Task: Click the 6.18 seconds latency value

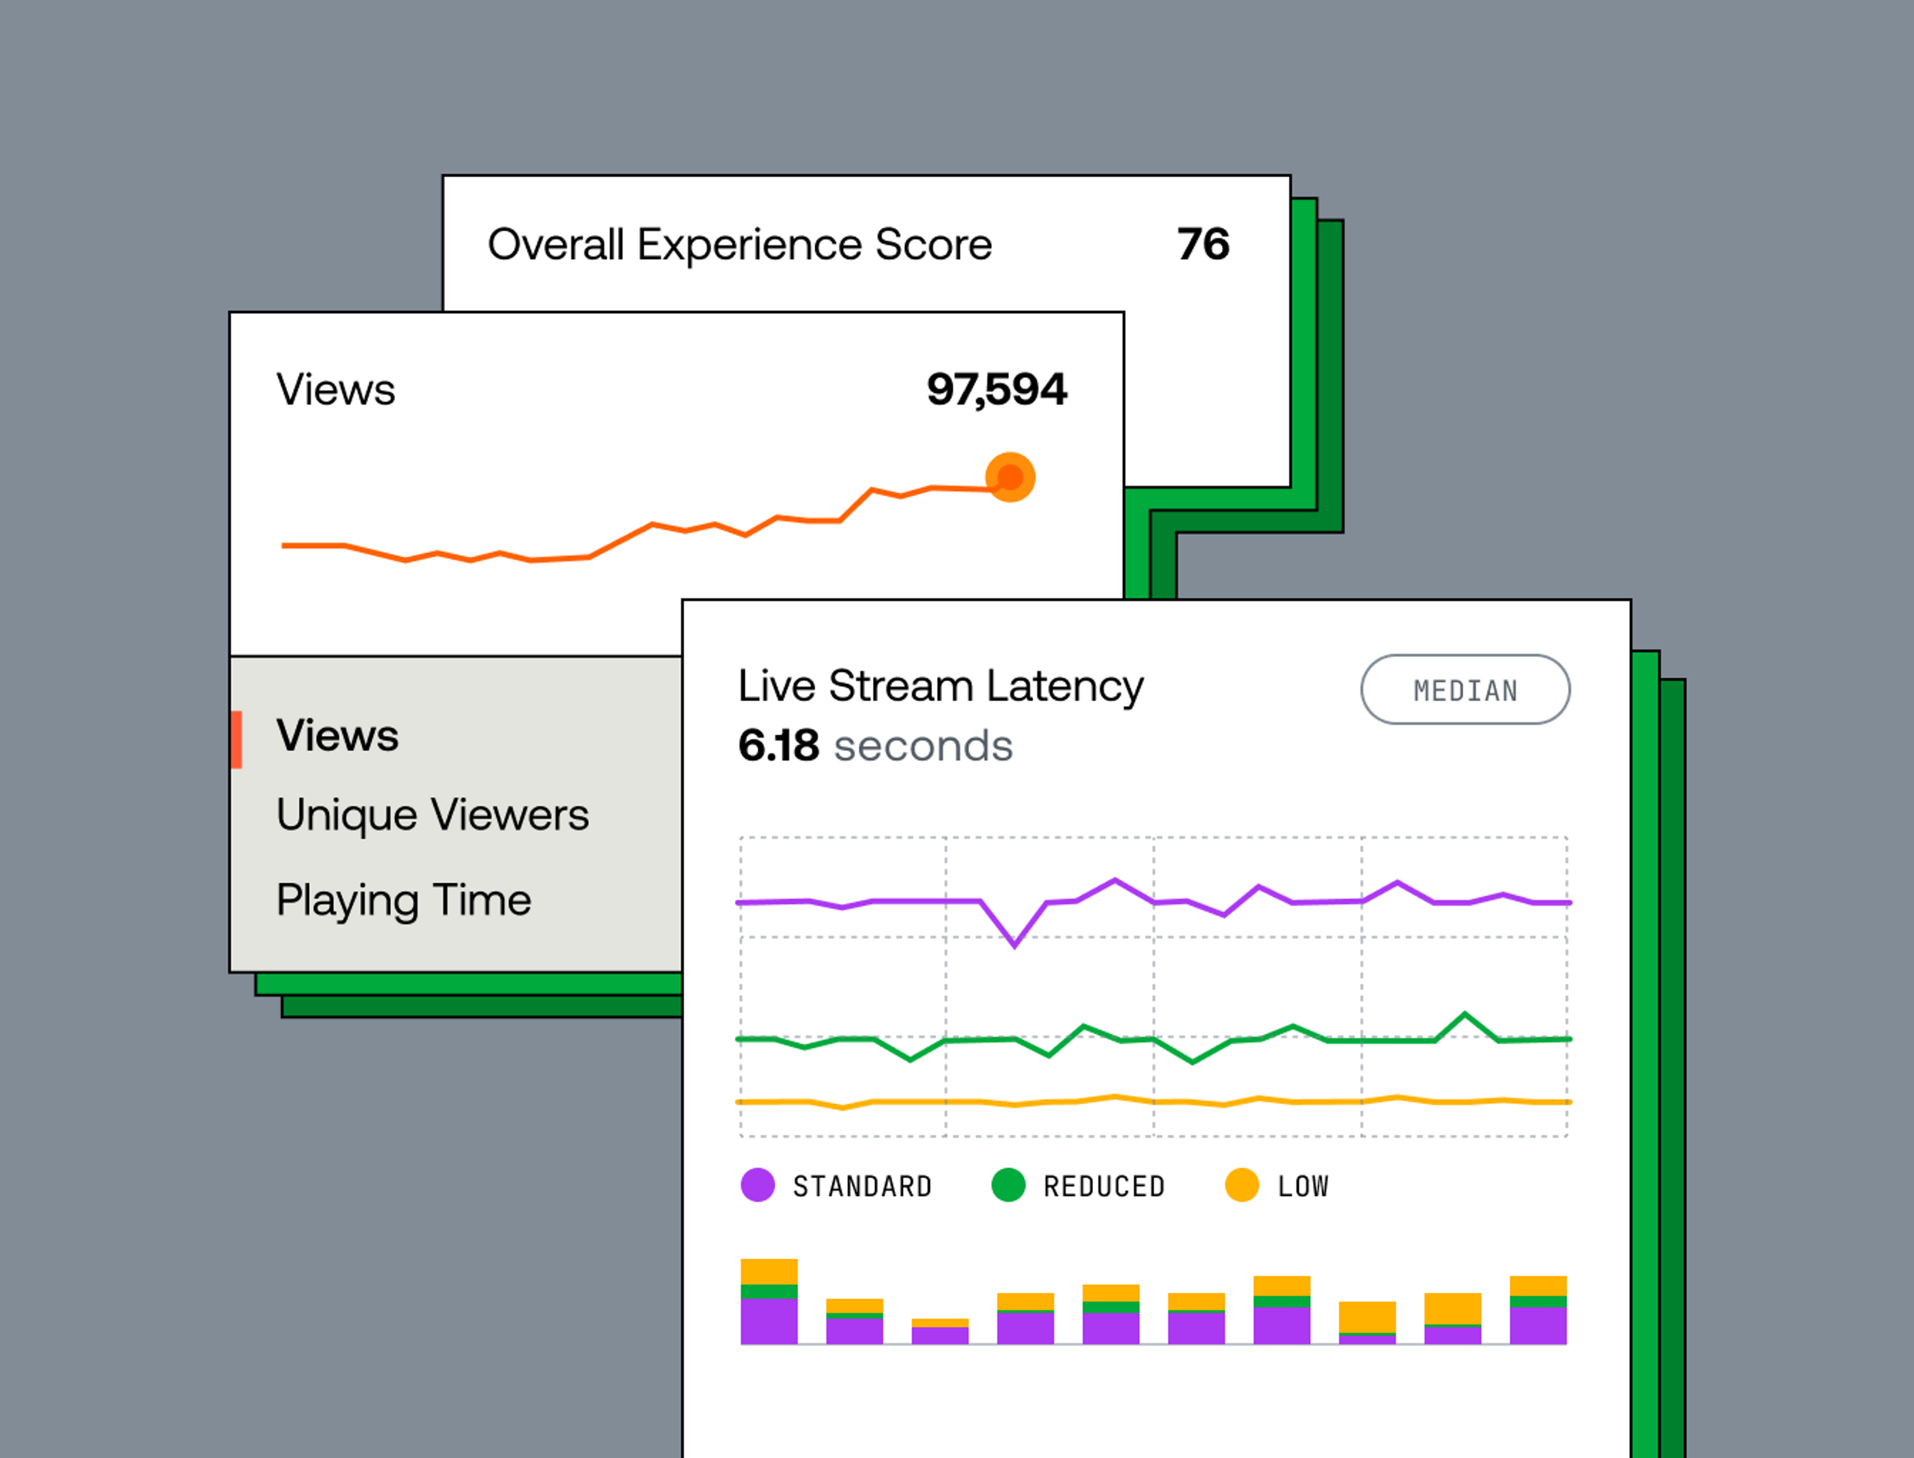Action: click(x=875, y=746)
